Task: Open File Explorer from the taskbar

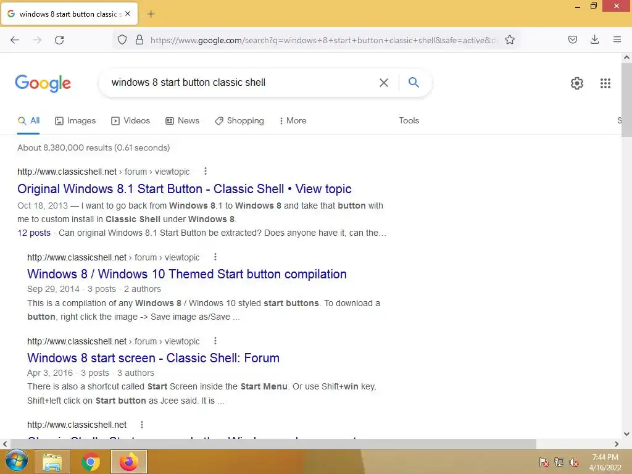Action: point(52,462)
